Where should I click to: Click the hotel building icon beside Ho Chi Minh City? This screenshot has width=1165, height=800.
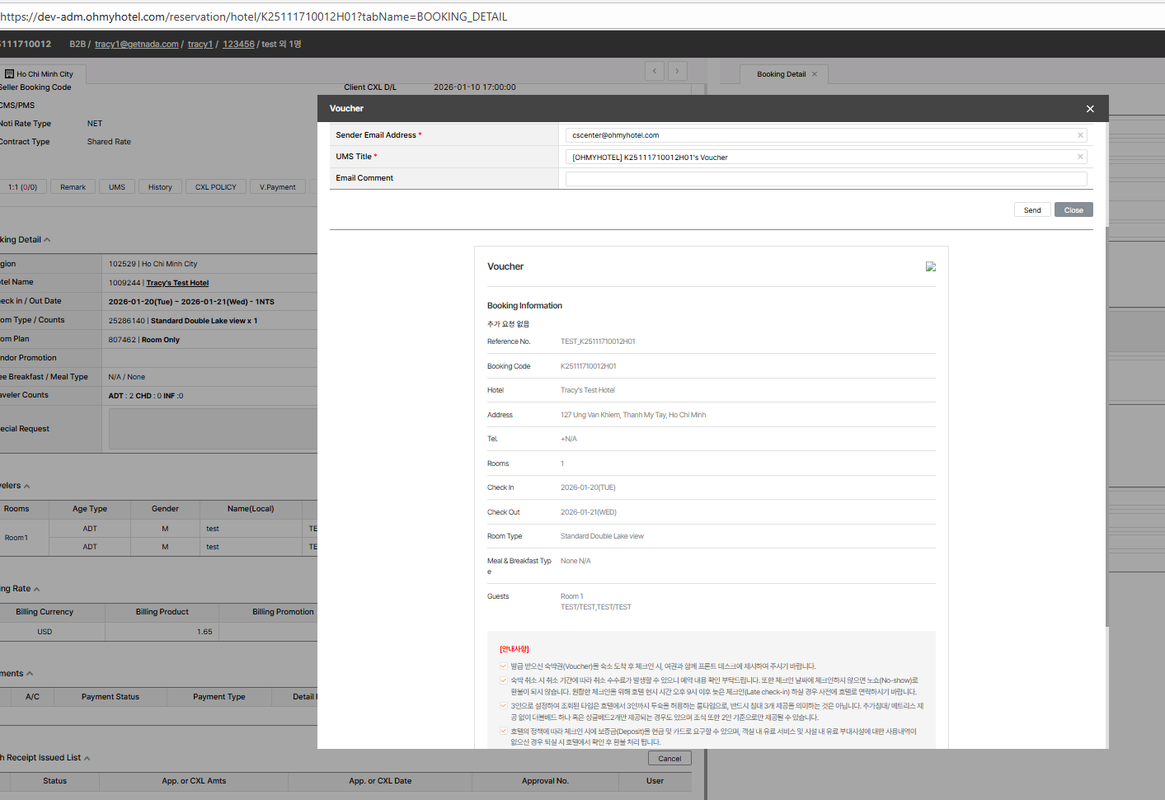pos(10,73)
